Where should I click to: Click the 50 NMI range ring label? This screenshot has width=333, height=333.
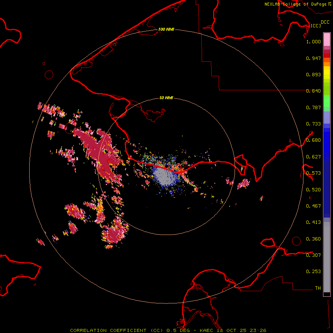166,98
